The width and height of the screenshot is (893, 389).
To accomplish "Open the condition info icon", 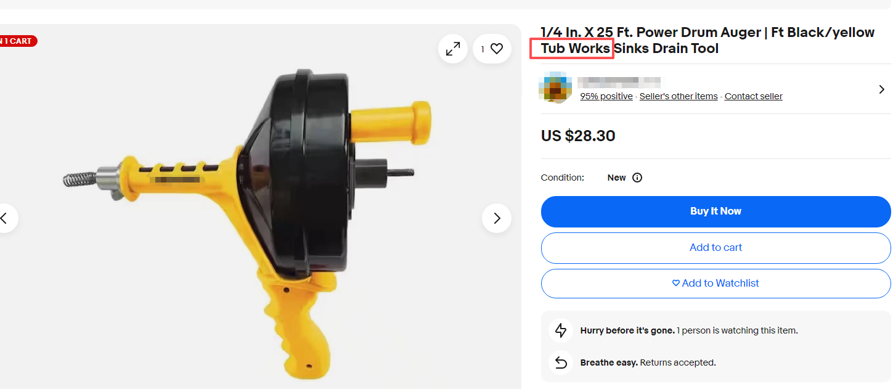I will click(637, 178).
